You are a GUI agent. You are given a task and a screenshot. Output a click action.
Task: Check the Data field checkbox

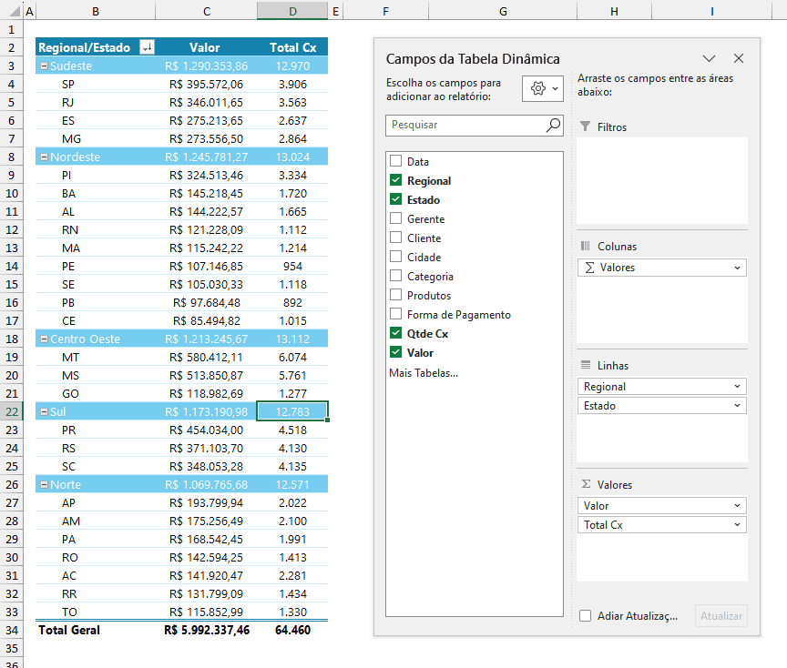395,161
